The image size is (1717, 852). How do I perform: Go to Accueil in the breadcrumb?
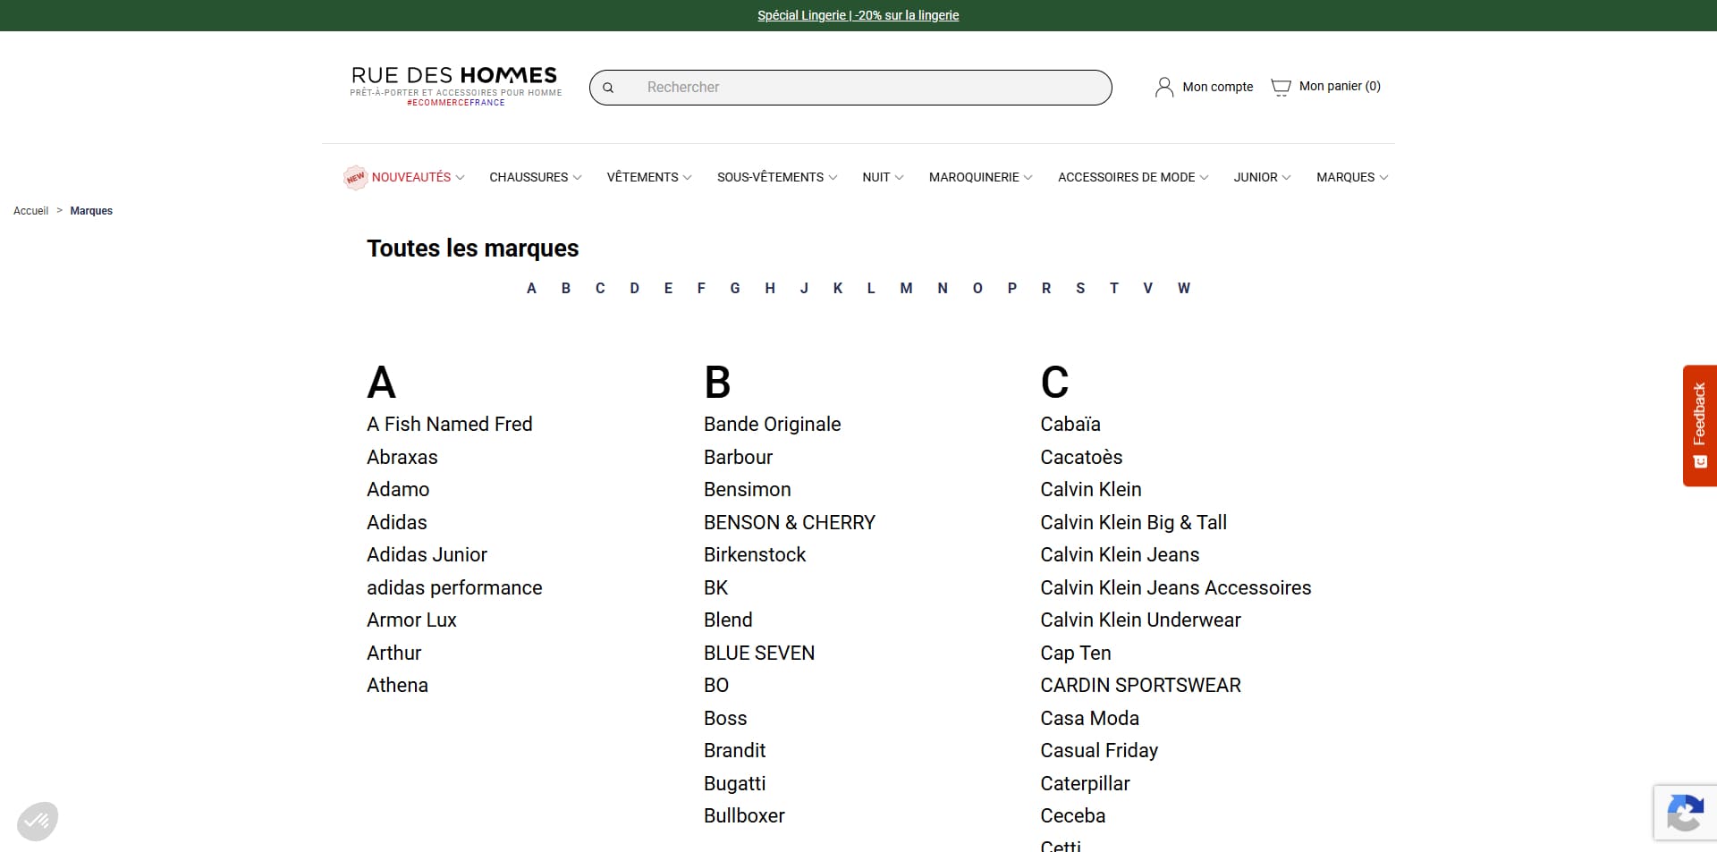[x=30, y=211]
